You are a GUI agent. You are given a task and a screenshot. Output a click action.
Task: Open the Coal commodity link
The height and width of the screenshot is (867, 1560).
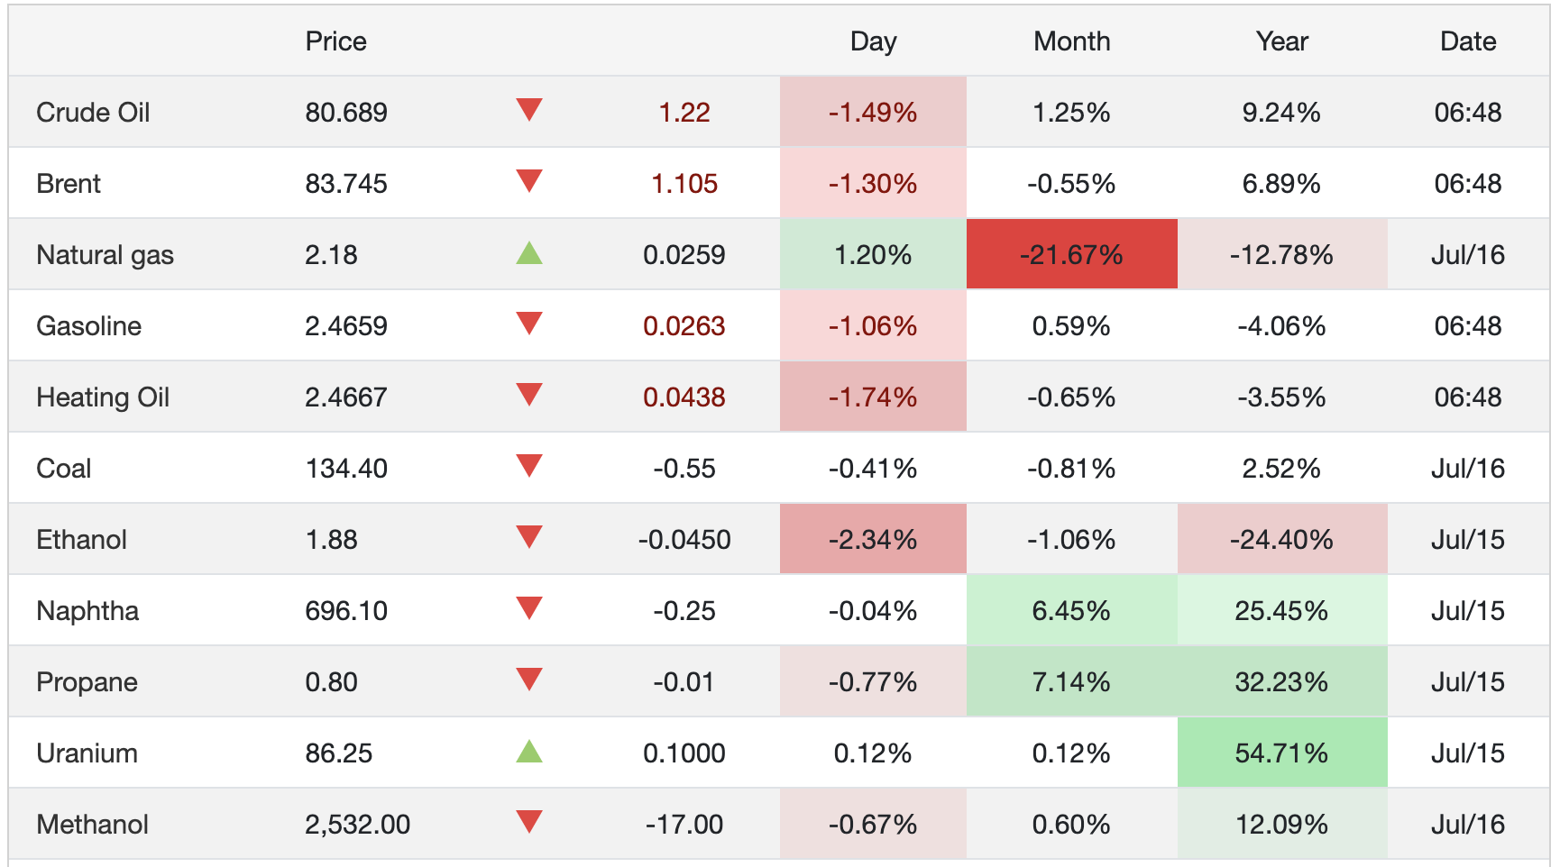coord(63,469)
